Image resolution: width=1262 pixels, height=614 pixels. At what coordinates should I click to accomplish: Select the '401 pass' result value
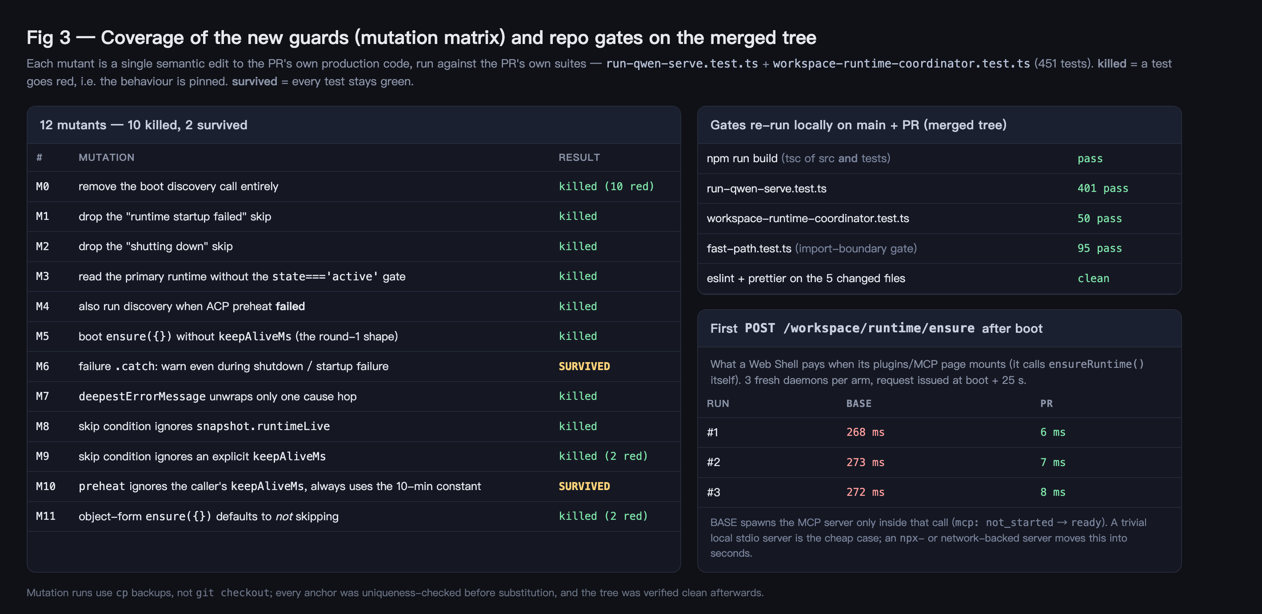click(x=1102, y=188)
